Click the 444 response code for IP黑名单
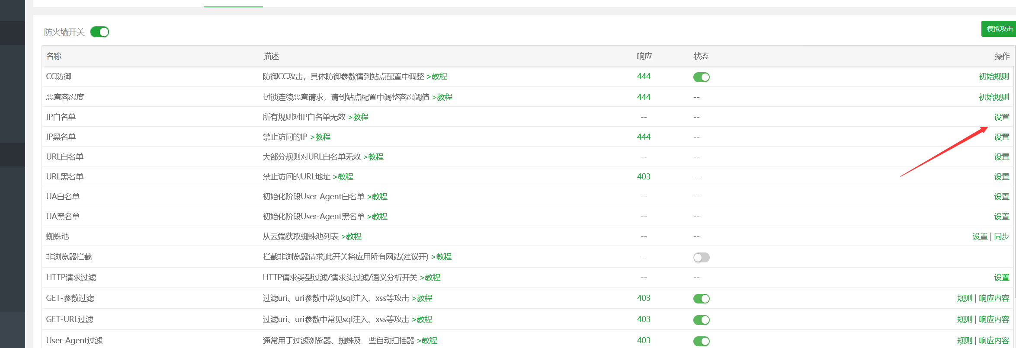The width and height of the screenshot is (1016, 348). (644, 137)
